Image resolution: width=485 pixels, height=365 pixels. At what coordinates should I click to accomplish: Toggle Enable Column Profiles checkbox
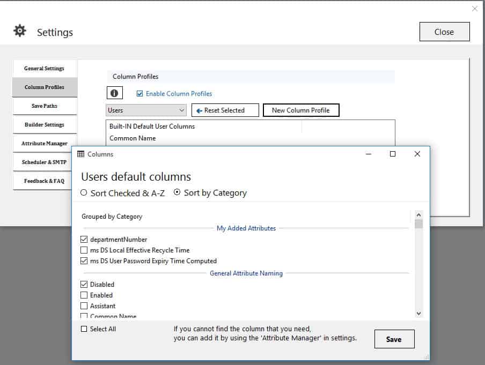click(x=140, y=94)
